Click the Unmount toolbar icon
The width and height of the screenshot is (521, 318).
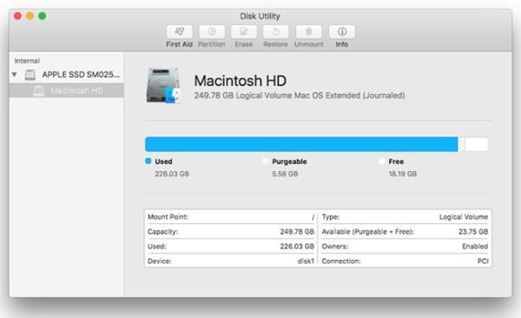[x=308, y=32]
